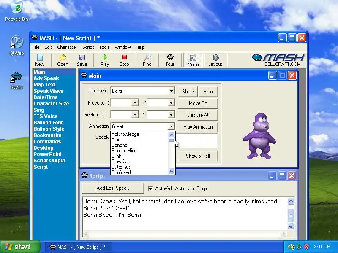Open the Help menu
338x253 pixels.
pos(140,47)
